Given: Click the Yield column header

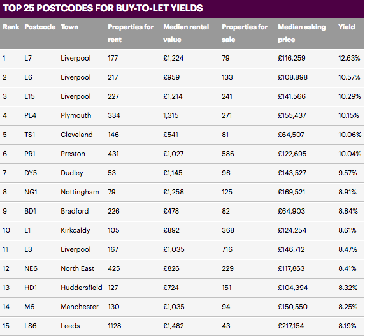Looking at the screenshot, I should coord(347,27).
